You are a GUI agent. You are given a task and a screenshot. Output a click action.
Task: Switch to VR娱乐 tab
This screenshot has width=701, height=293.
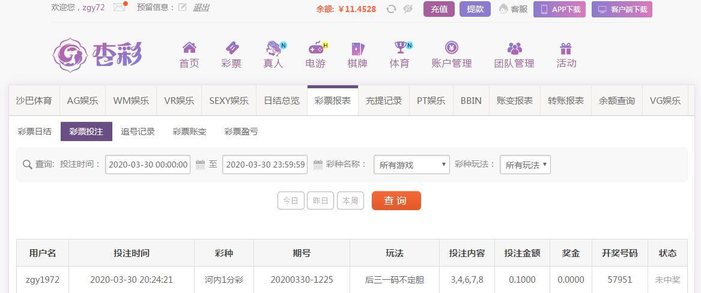point(179,100)
